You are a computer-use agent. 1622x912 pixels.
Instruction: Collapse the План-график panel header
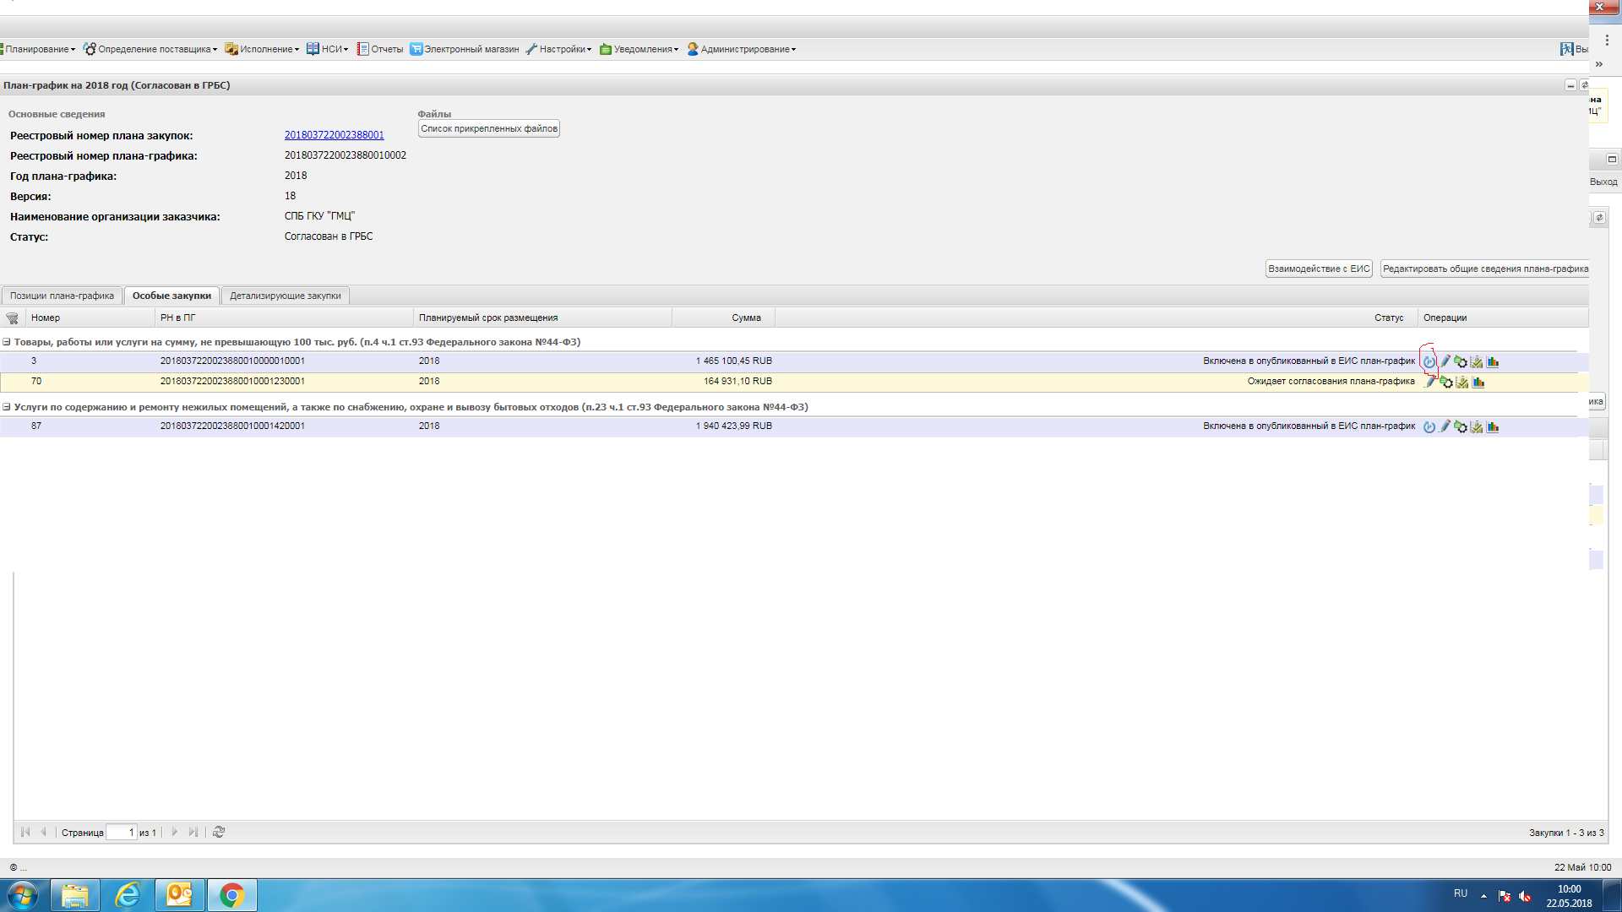(x=1570, y=85)
